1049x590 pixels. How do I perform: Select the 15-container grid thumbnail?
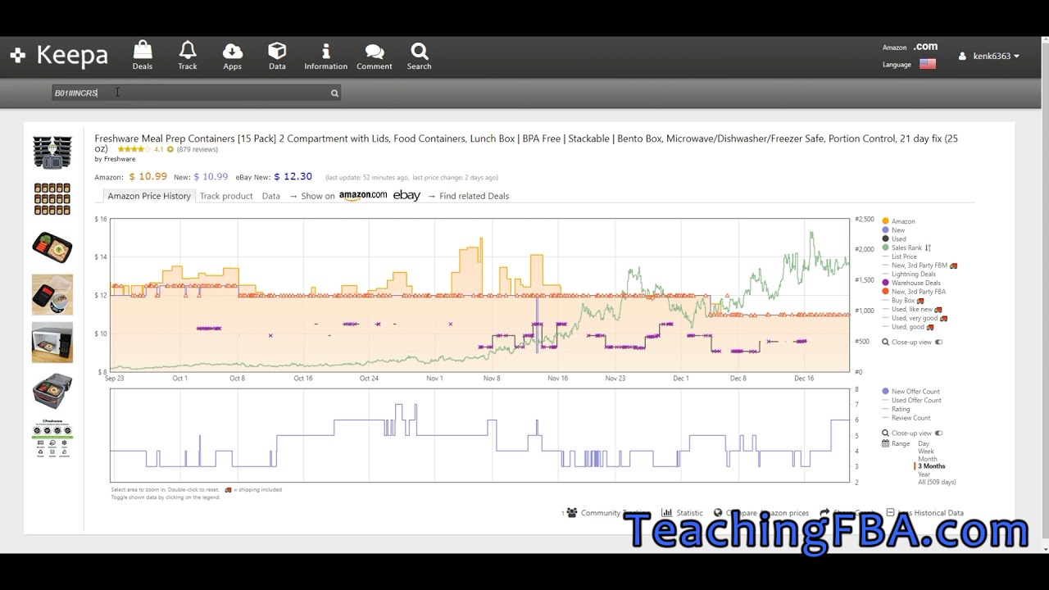[52, 199]
